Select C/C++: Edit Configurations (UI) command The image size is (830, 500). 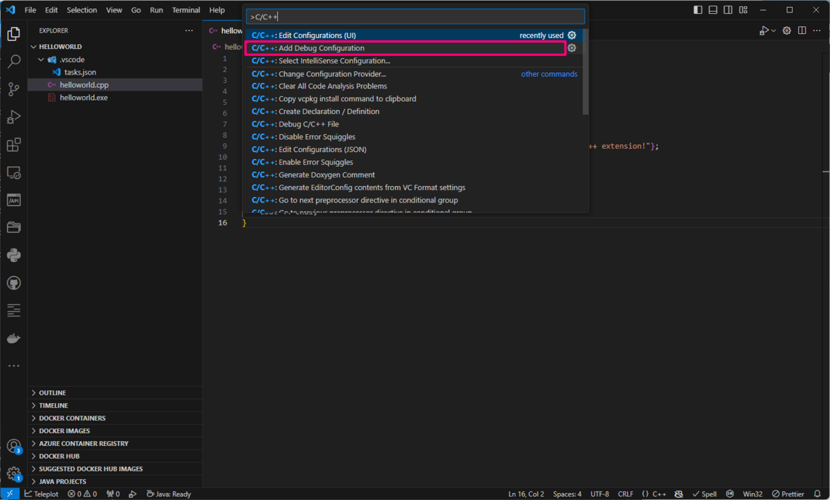414,35
